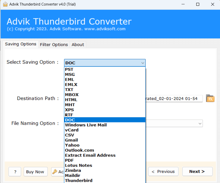Choose Maildir from the dropdown list

tap(105, 175)
